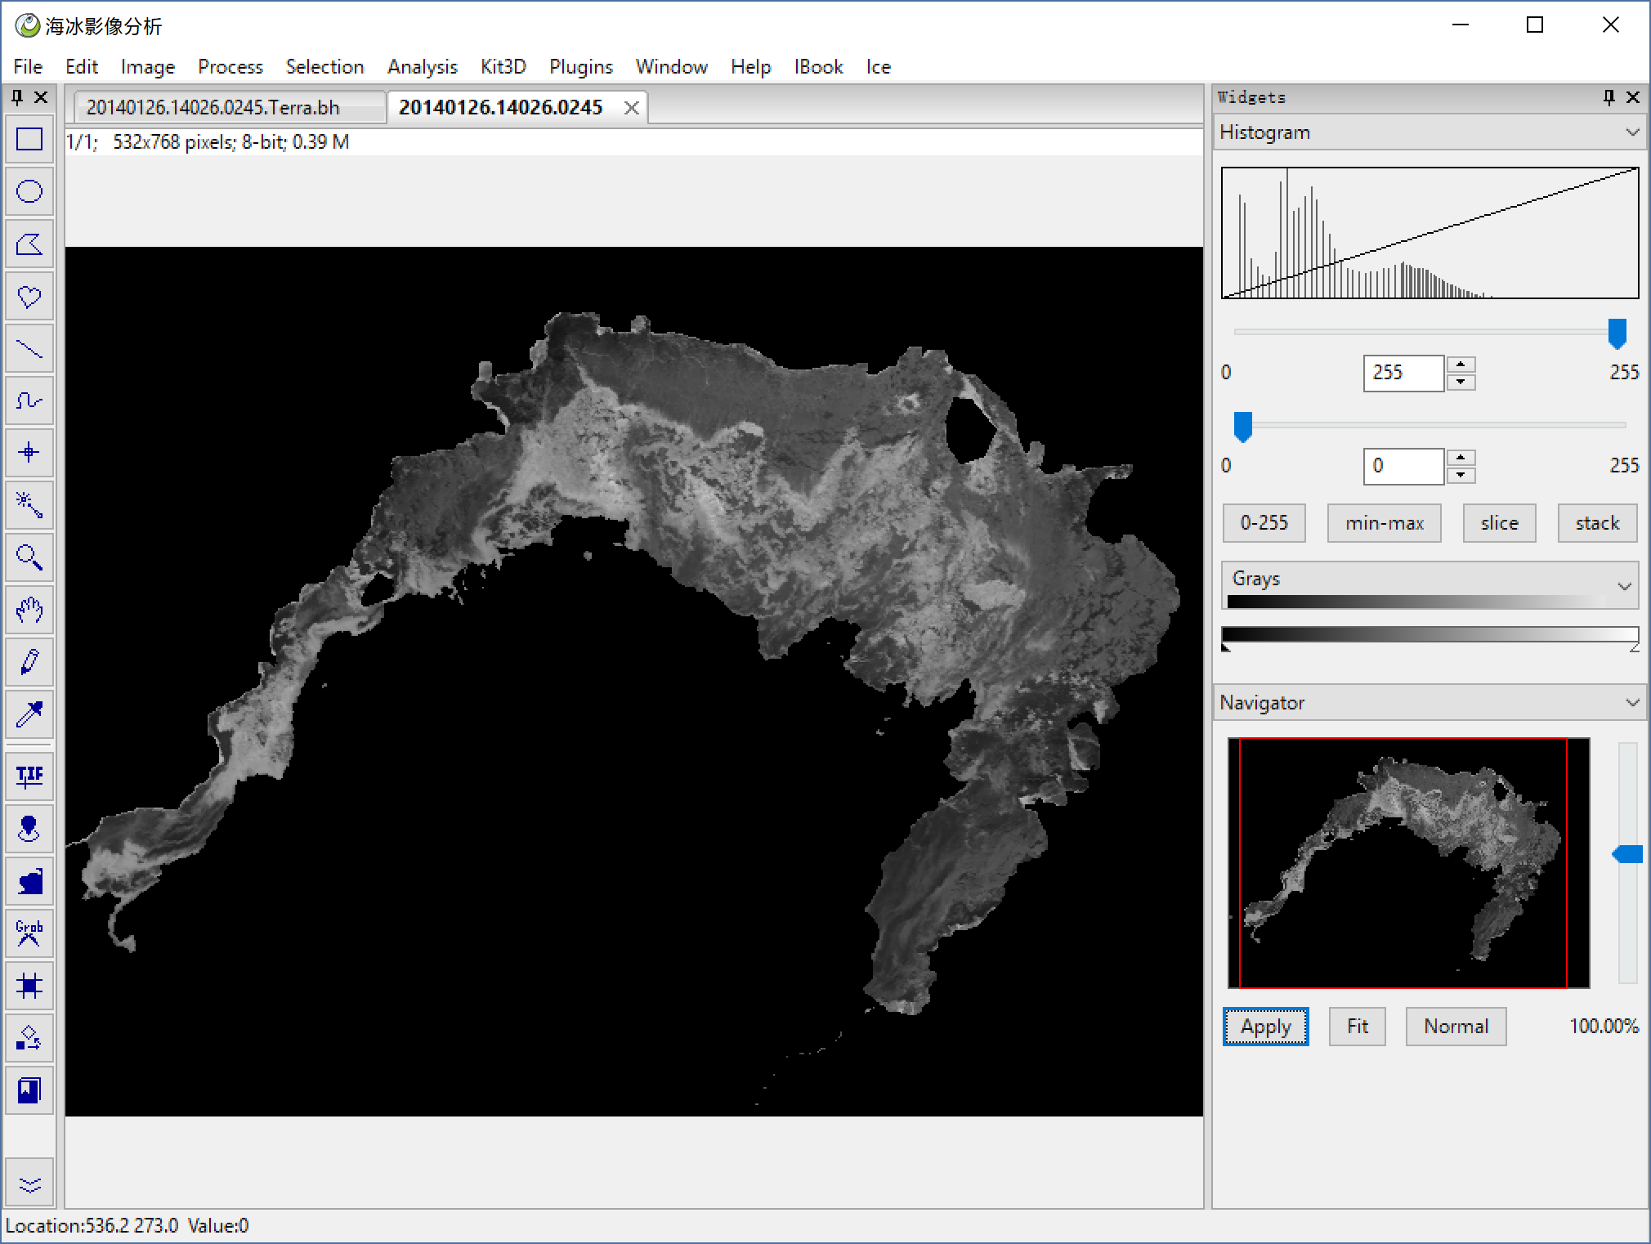
Task: Click the min-max button
Action: click(1384, 523)
